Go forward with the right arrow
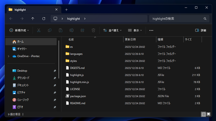Screen dimensions: 216x121 [x=22, y=19]
